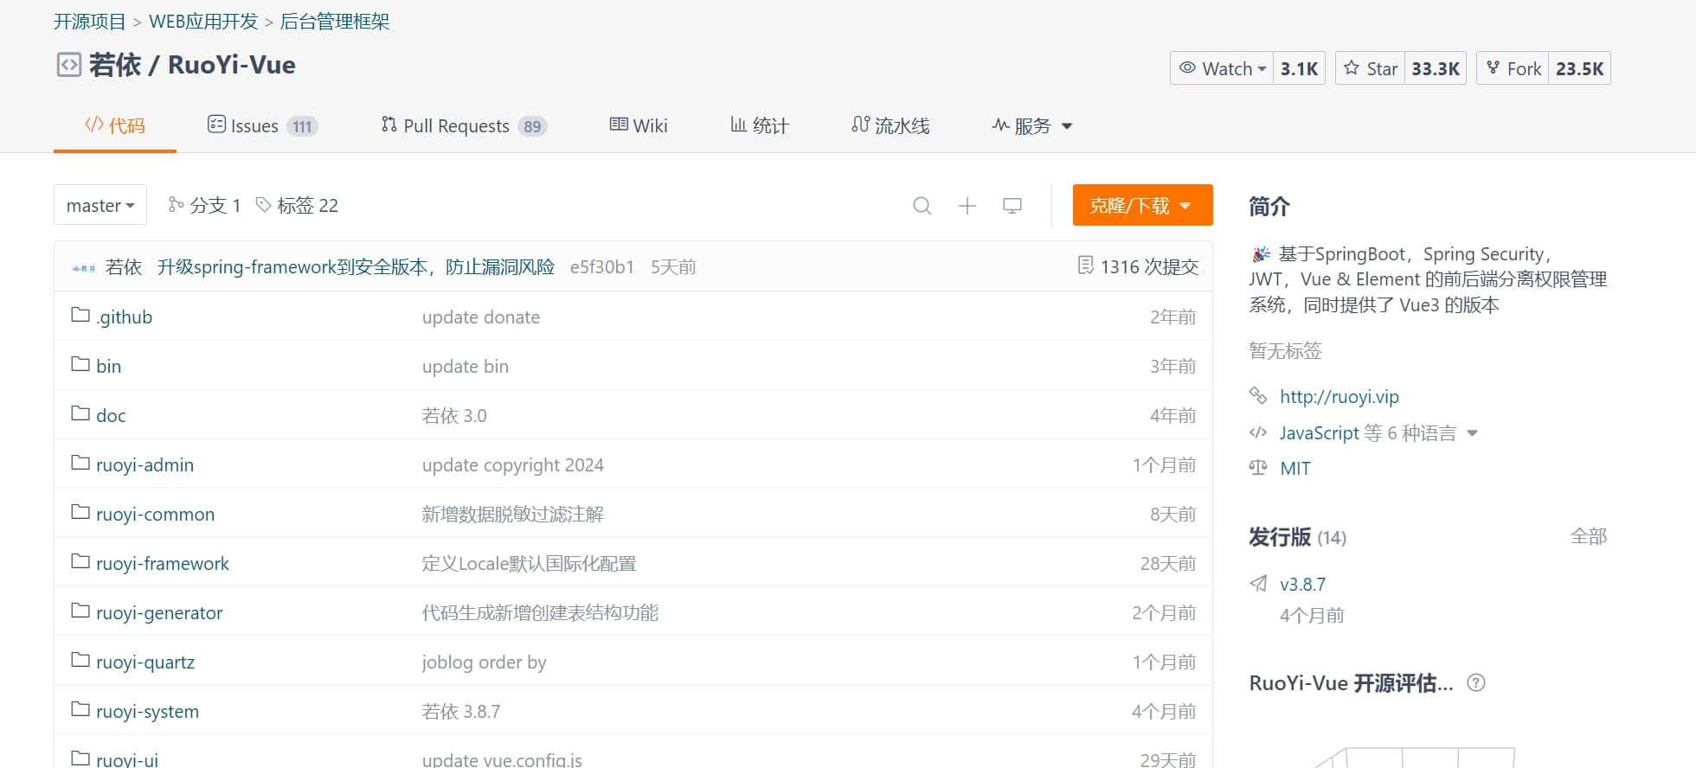This screenshot has width=1696, height=768.
Task: Click the ruoyi-system folder icon
Action: [x=80, y=709]
